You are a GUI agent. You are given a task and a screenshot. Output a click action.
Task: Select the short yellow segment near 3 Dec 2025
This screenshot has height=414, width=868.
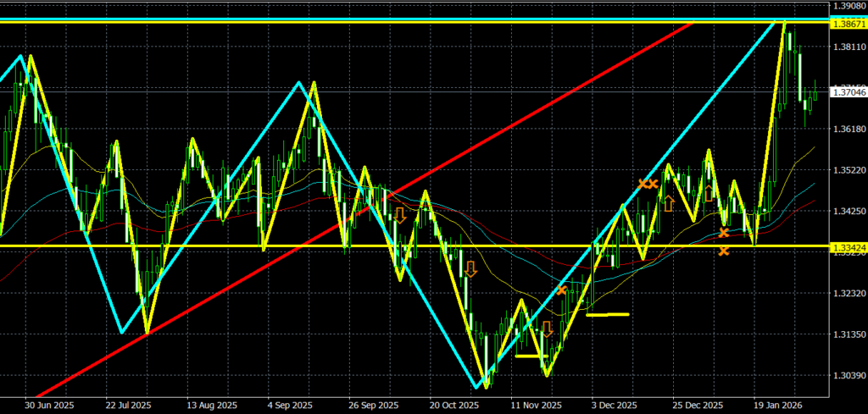click(607, 314)
